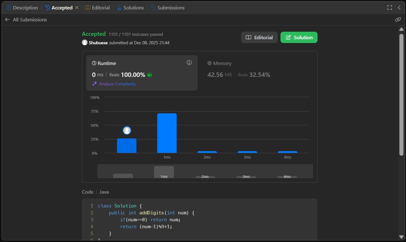Click the scrollbar down arrow
Screen dimensions: 406x242
(401, 238)
